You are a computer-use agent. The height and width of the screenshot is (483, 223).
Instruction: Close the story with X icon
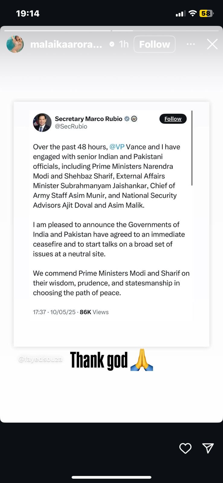(212, 44)
